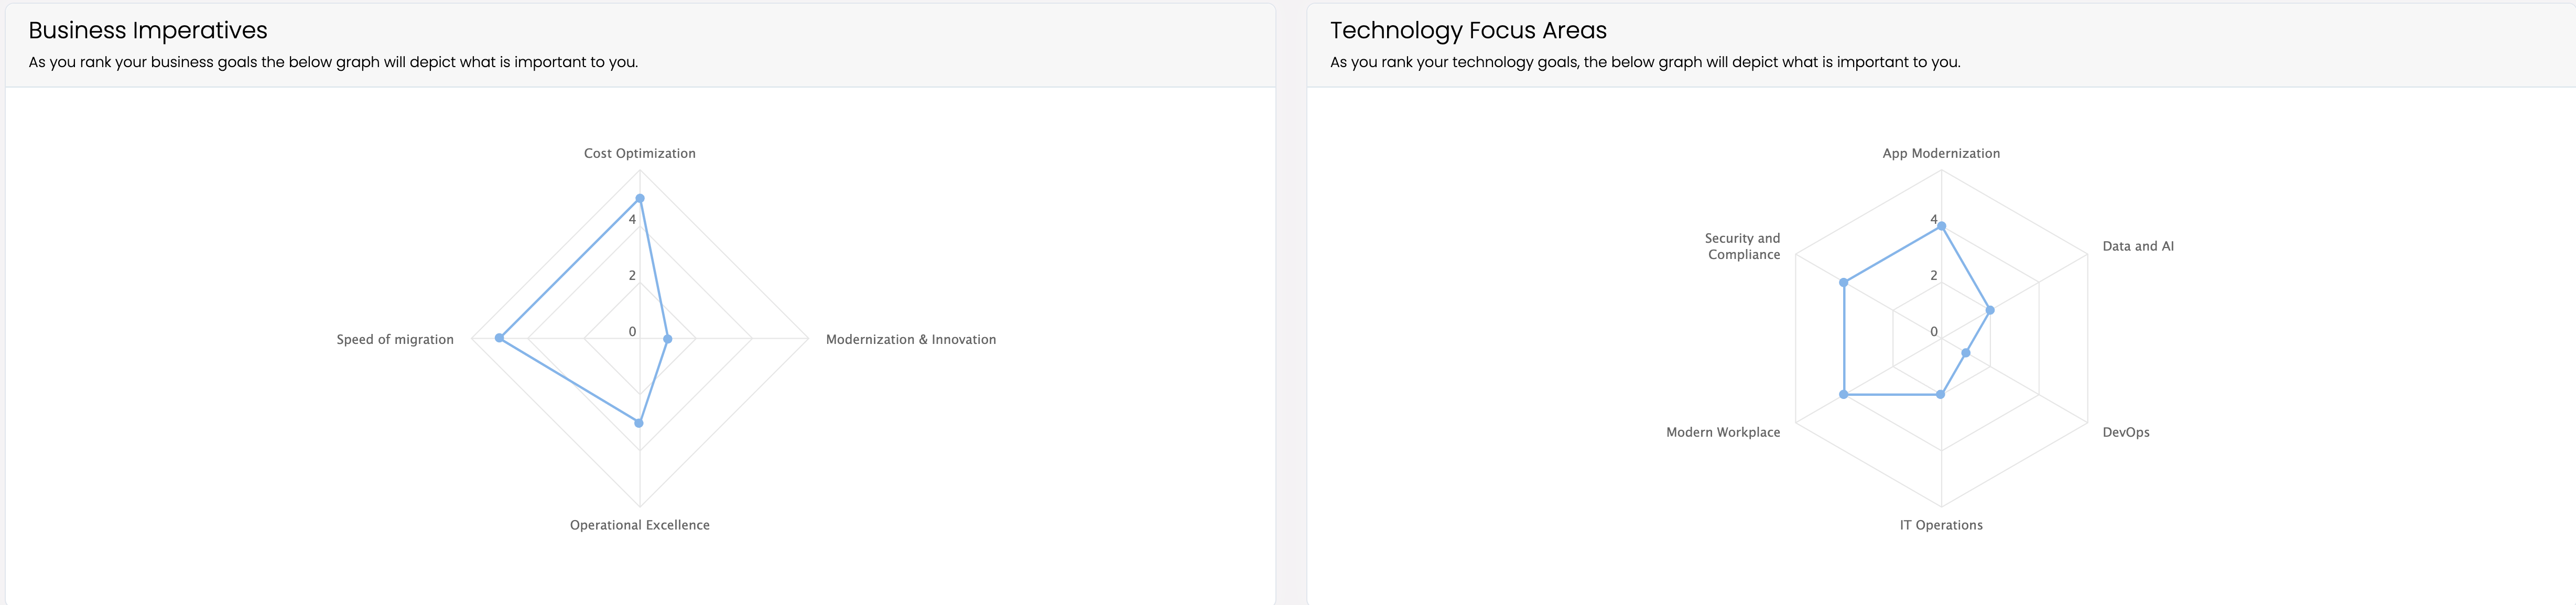Click the DevOps data point

pyautogui.click(x=1966, y=353)
